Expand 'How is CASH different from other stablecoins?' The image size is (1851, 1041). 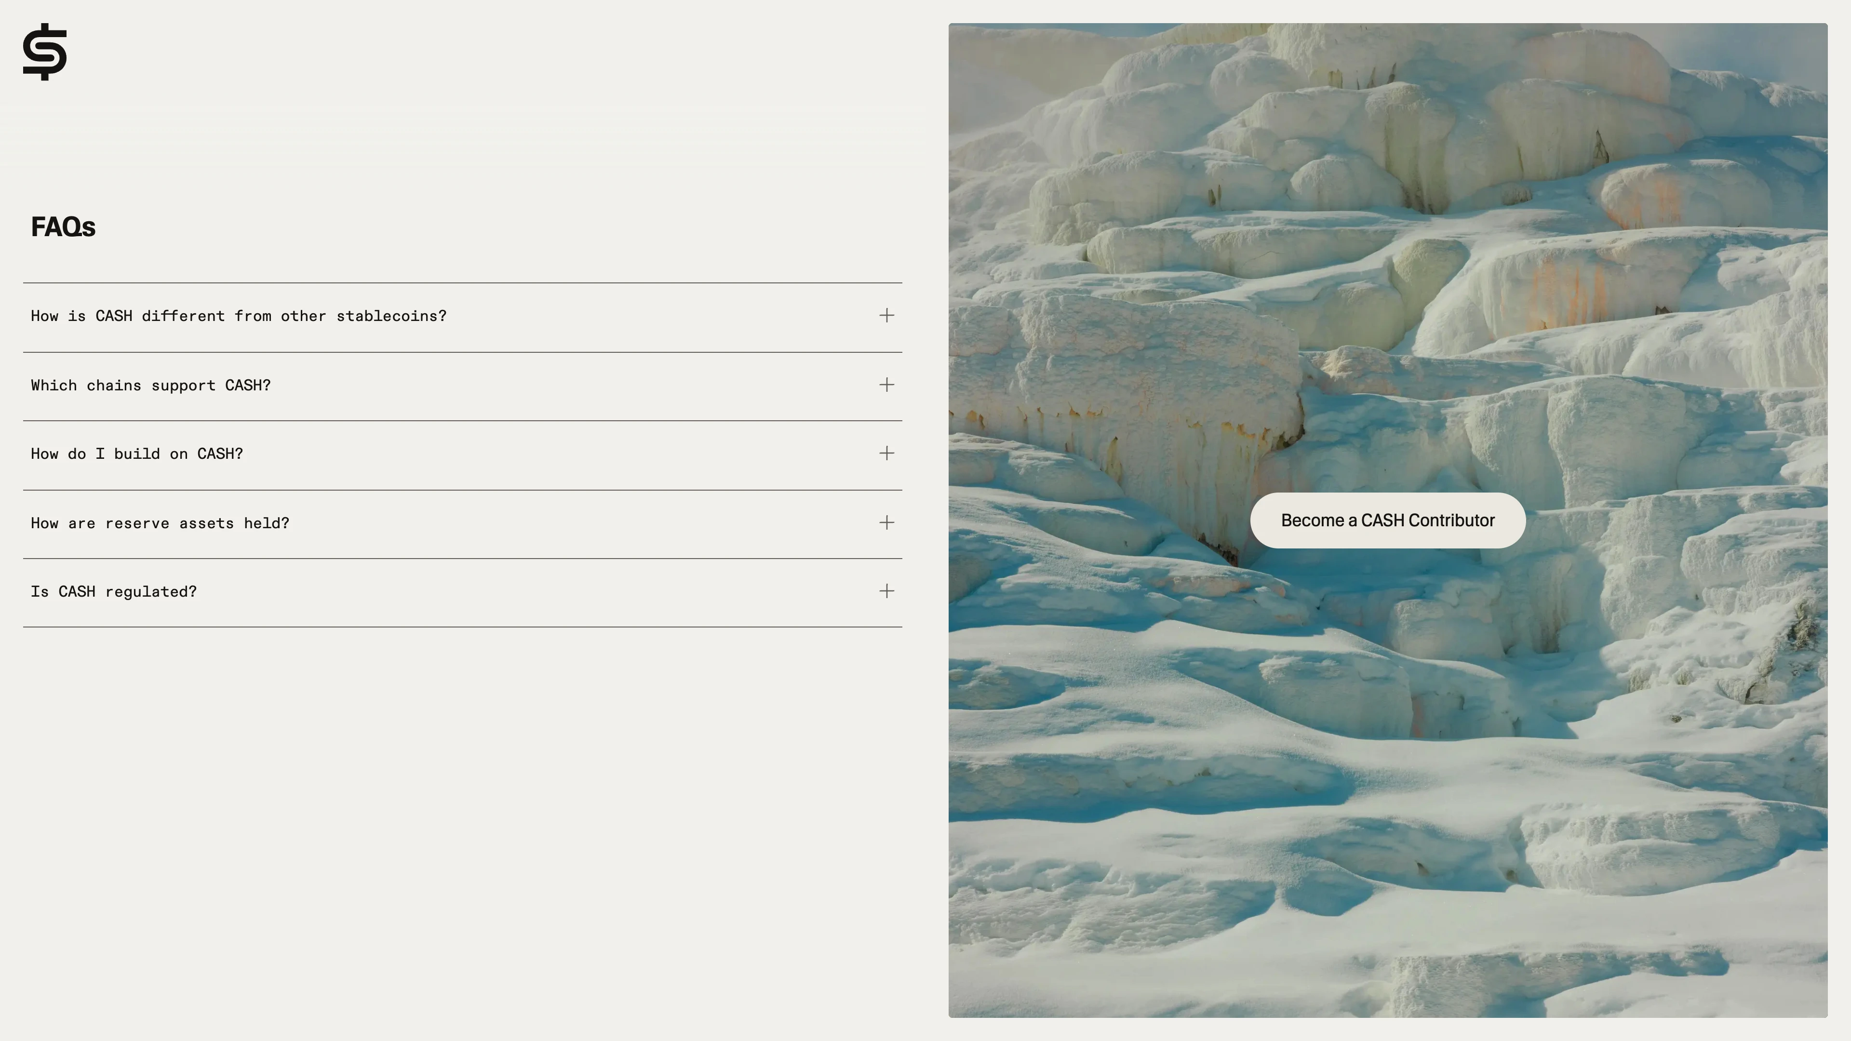point(239,316)
